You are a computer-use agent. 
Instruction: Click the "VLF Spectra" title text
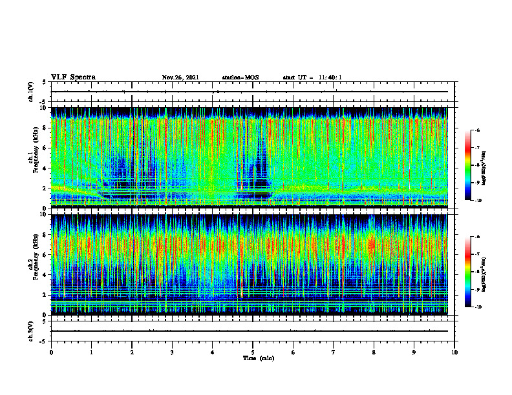[73, 77]
